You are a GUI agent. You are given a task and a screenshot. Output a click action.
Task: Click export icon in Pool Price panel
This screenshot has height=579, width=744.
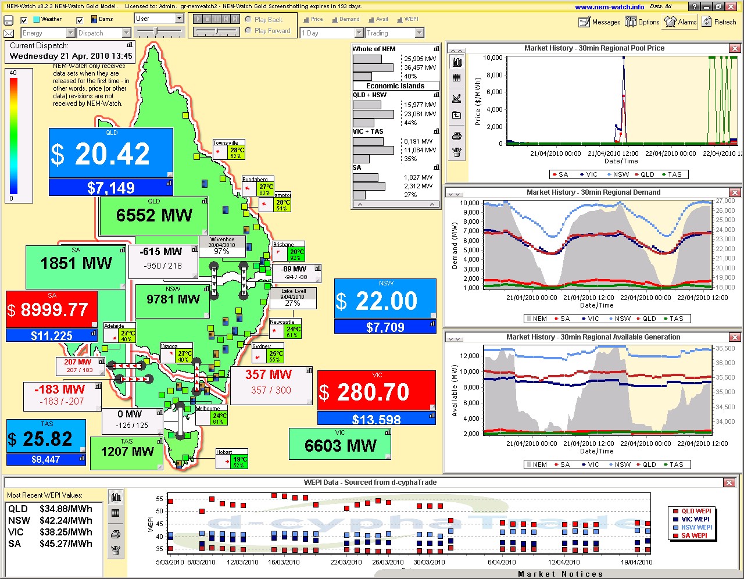(x=457, y=115)
